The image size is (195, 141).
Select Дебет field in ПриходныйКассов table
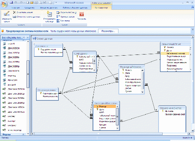tap(128, 88)
